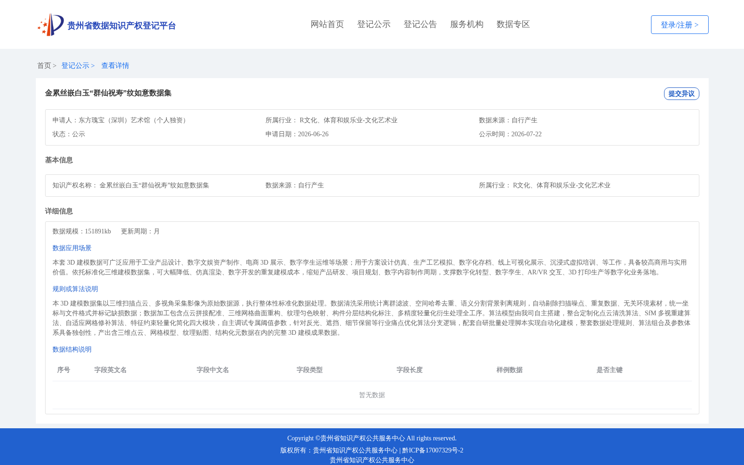Go to 网站首页 in navigation

coord(327,24)
